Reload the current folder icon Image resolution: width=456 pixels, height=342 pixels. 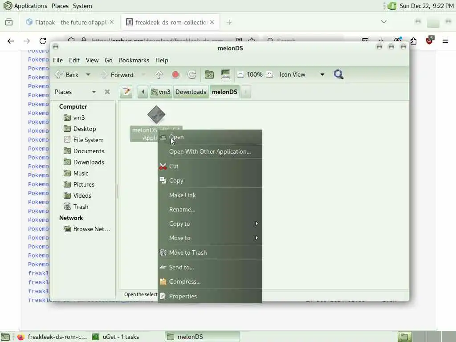[x=192, y=75]
